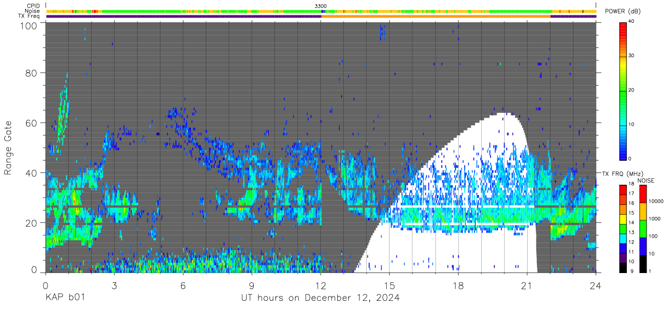This screenshot has height=309, width=670.
Task: Click the 21 hour tick label
Action: pyautogui.click(x=527, y=286)
